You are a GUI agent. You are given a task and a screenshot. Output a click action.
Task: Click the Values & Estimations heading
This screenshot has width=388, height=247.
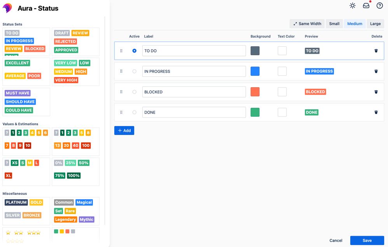point(20,124)
